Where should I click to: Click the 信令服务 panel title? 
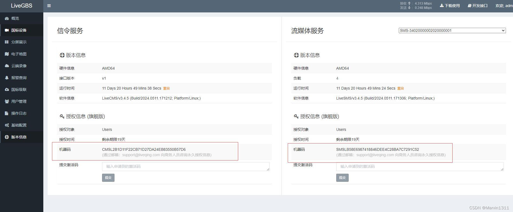pos(70,31)
